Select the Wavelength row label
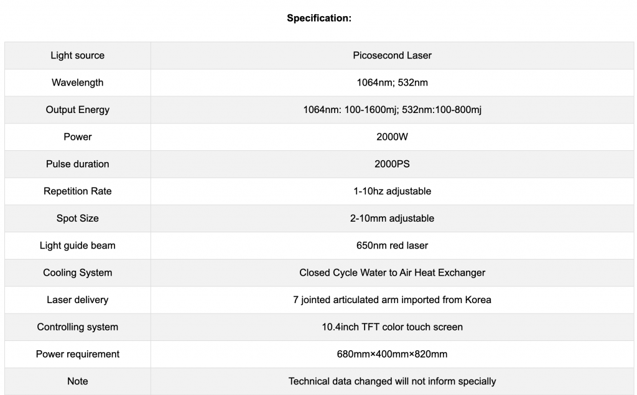 [78, 83]
